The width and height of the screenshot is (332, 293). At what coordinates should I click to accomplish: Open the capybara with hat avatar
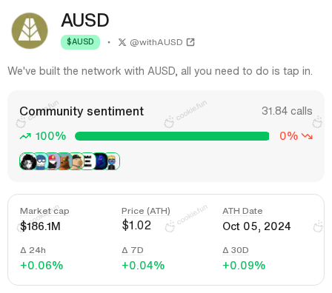coord(77,161)
